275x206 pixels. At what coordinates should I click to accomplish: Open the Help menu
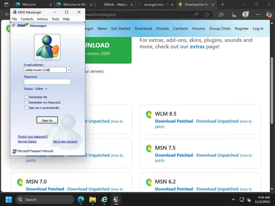[66, 19]
